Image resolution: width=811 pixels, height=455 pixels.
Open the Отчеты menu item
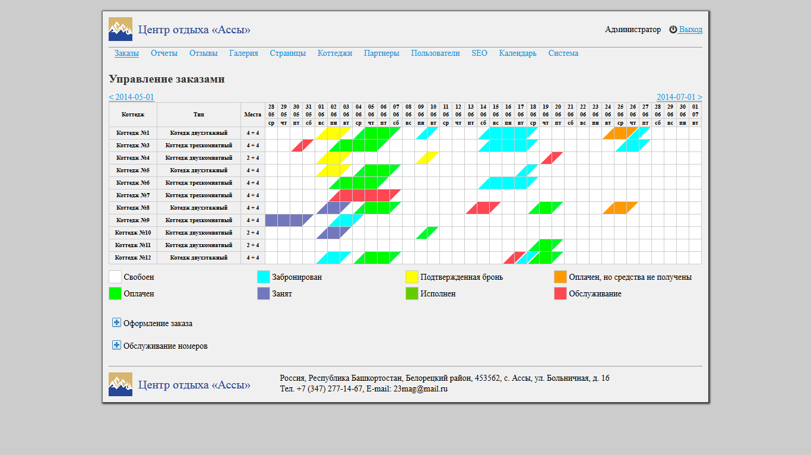point(164,53)
